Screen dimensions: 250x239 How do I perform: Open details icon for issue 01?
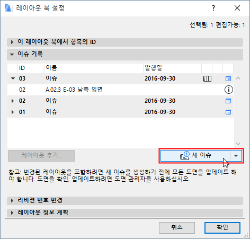coord(228,112)
